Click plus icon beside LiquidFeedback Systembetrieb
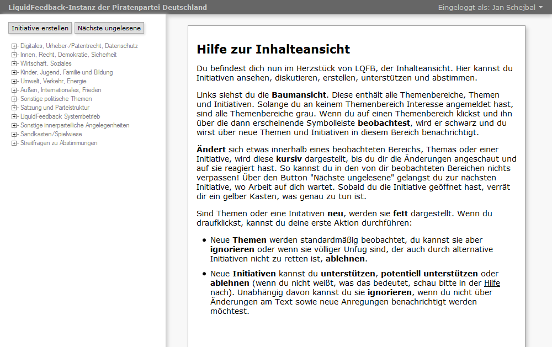Viewport: 552px width, 347px height. 14,116
